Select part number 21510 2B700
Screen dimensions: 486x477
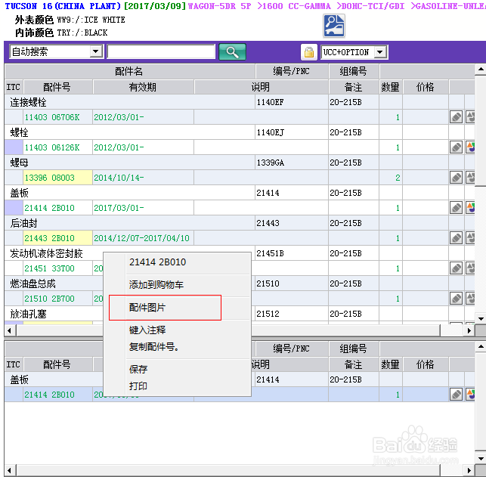(50, 299)
